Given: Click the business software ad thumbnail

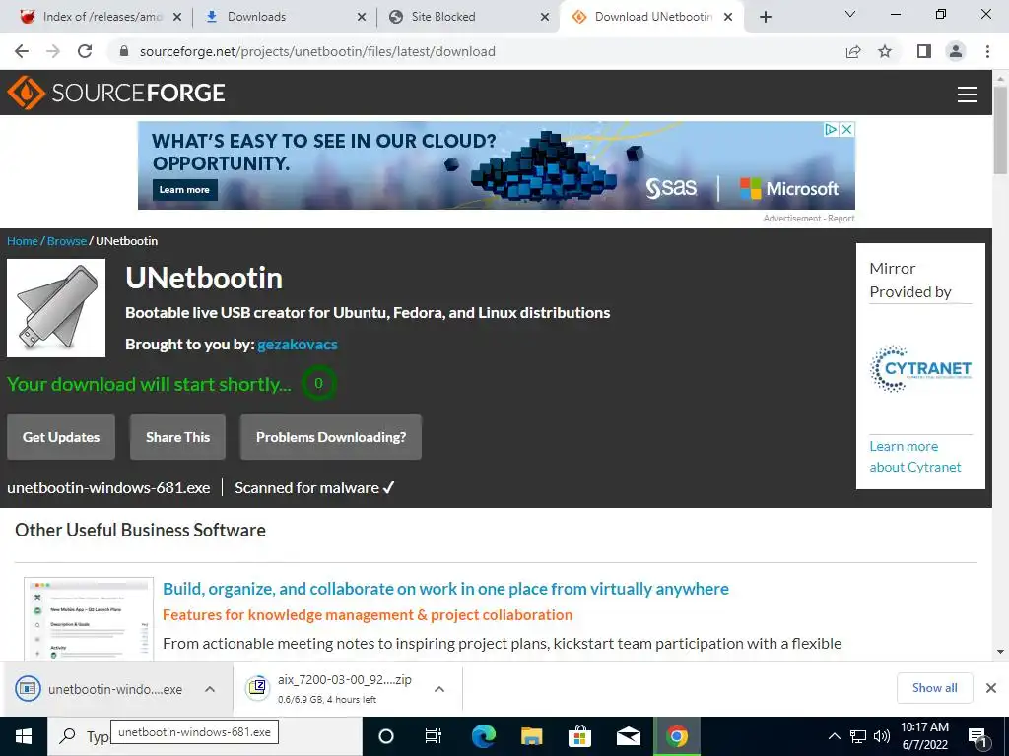Looking at the screenshot, I should click(x=88, y=618).
